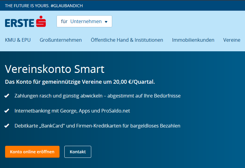Click 'Debitkarte „BankCard"' bullet text

40,126
